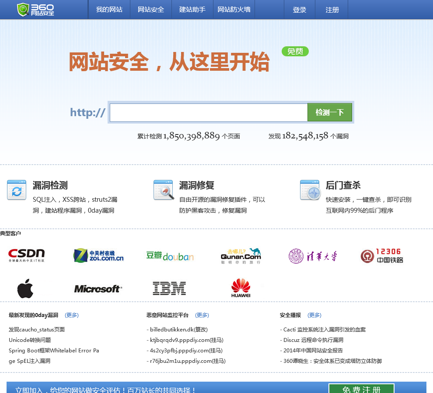Open 更多 next to 安全播报

coord(314,315)
